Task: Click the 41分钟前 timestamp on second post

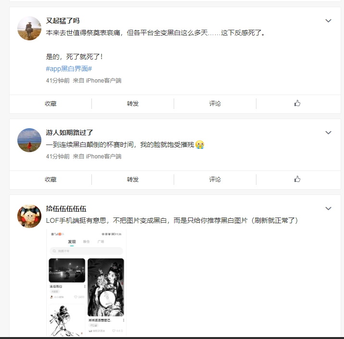Action: 58,157
